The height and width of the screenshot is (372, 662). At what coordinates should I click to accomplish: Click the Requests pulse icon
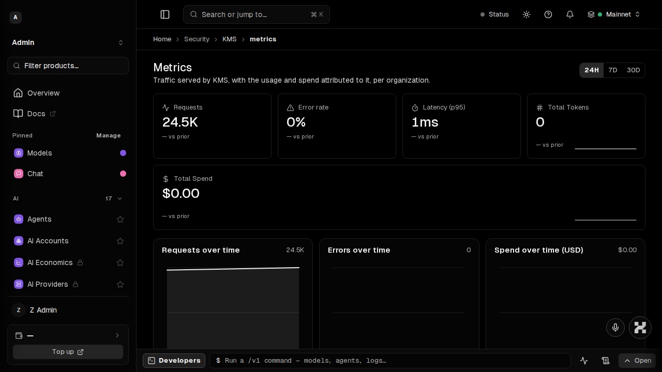[x=165, y=107]
